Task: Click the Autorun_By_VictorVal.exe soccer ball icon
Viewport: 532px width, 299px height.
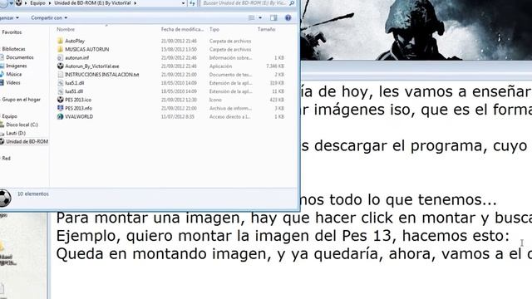Action: 61,66
